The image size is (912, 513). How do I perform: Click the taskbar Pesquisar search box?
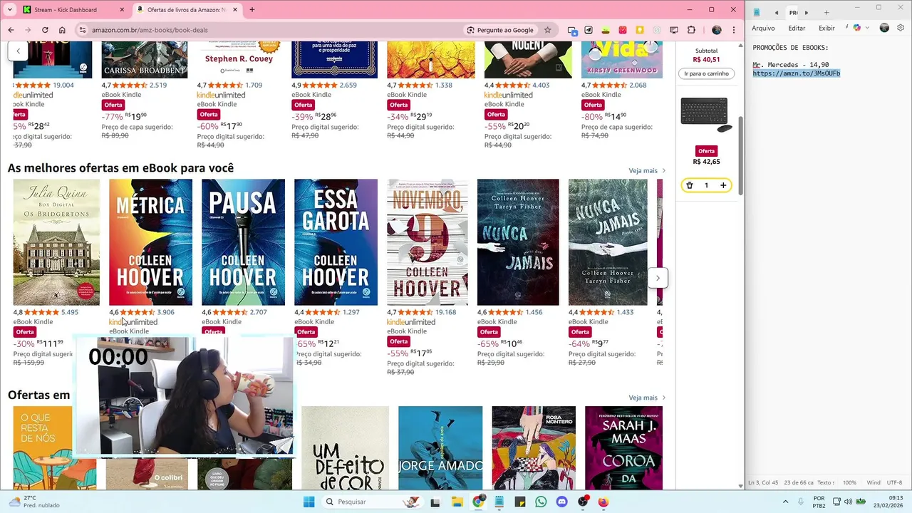373,502
